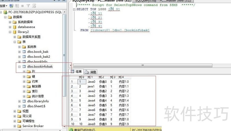Expand the dbo.book_bak2 table node
The width and height of the screenshot is (231, 131).
19,57
